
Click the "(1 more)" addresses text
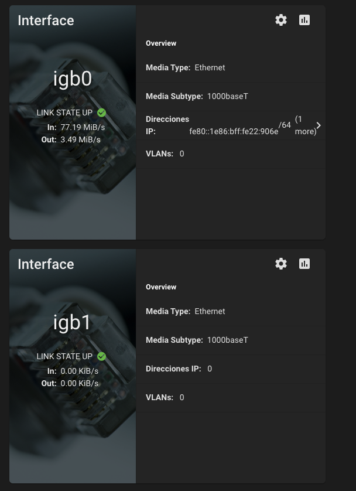tap(305, 125)
